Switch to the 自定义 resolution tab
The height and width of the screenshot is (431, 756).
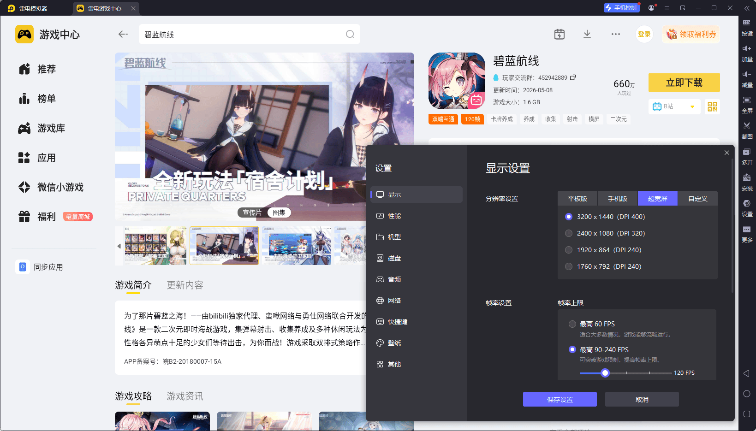(x=698, y=199)
